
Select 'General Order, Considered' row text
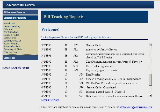[x=101, y=87]
